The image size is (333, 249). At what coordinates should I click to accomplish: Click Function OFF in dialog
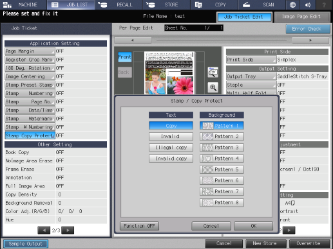click(x=139, y=226)
